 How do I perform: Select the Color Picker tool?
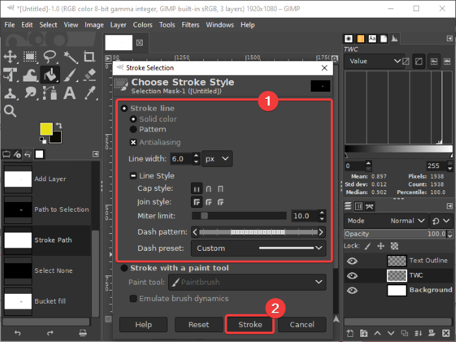(x=90, y=93)
